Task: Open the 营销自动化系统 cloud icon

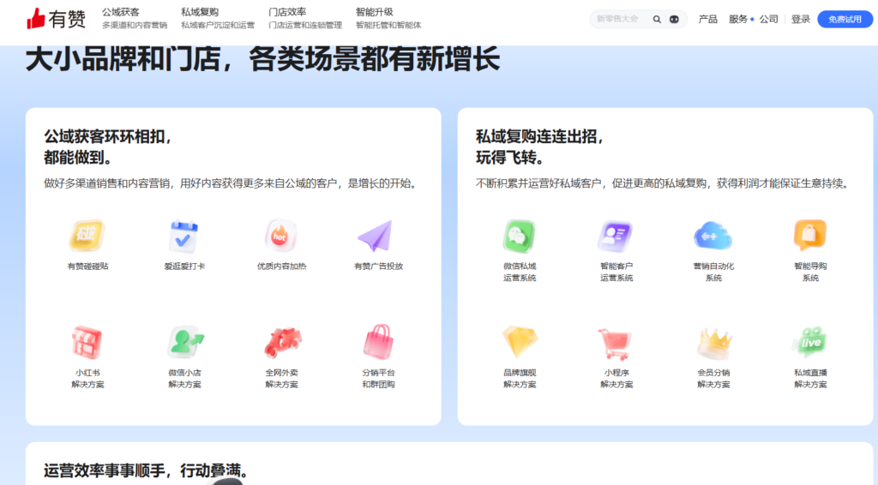Action: (x=713, y=235)
